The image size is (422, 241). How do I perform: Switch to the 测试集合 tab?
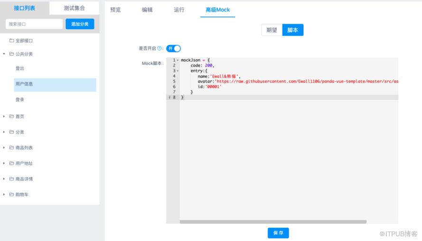(x=74, y=8)
